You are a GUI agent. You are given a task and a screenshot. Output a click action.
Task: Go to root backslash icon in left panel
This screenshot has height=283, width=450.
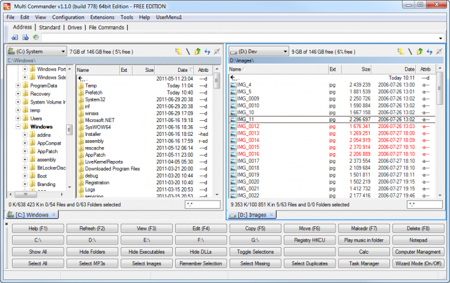point(188,51)
